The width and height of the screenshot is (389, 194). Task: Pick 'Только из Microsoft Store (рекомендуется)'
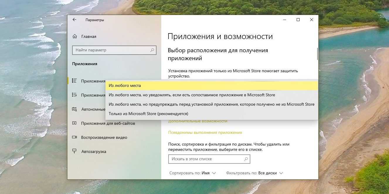148,114
